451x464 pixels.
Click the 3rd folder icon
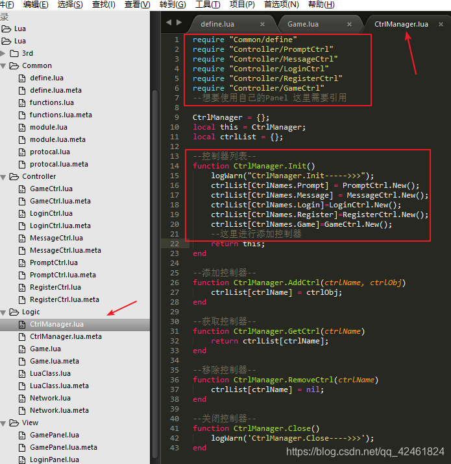(x=14, y=54)
